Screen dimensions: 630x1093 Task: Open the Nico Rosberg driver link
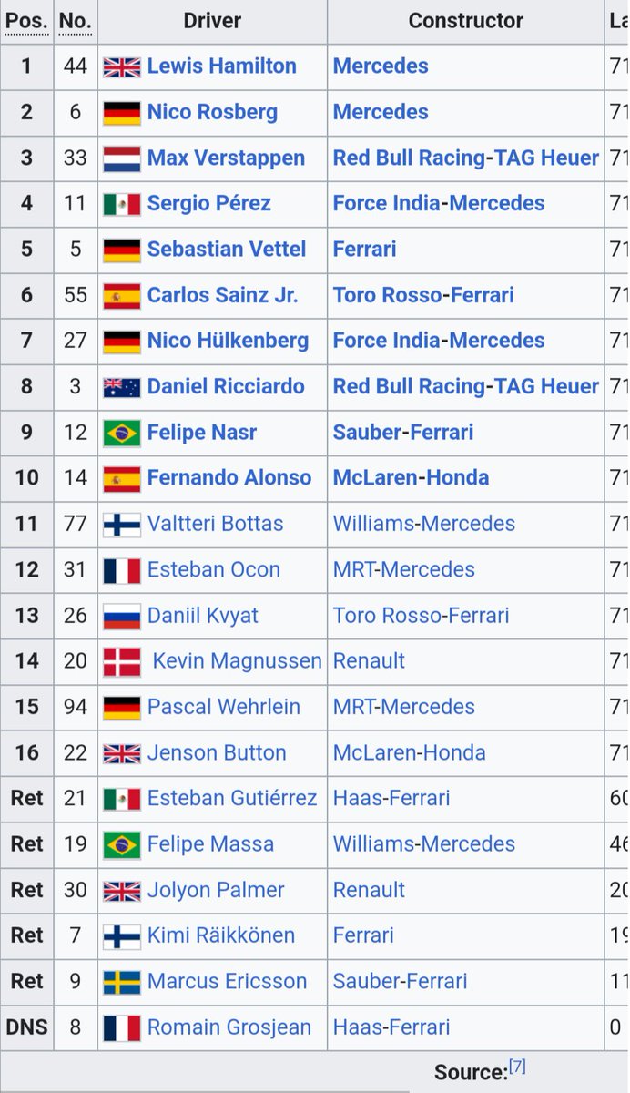coord(212,112)
